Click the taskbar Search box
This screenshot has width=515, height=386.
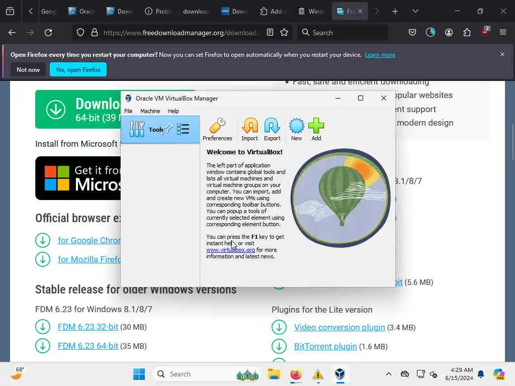[207, 374]
